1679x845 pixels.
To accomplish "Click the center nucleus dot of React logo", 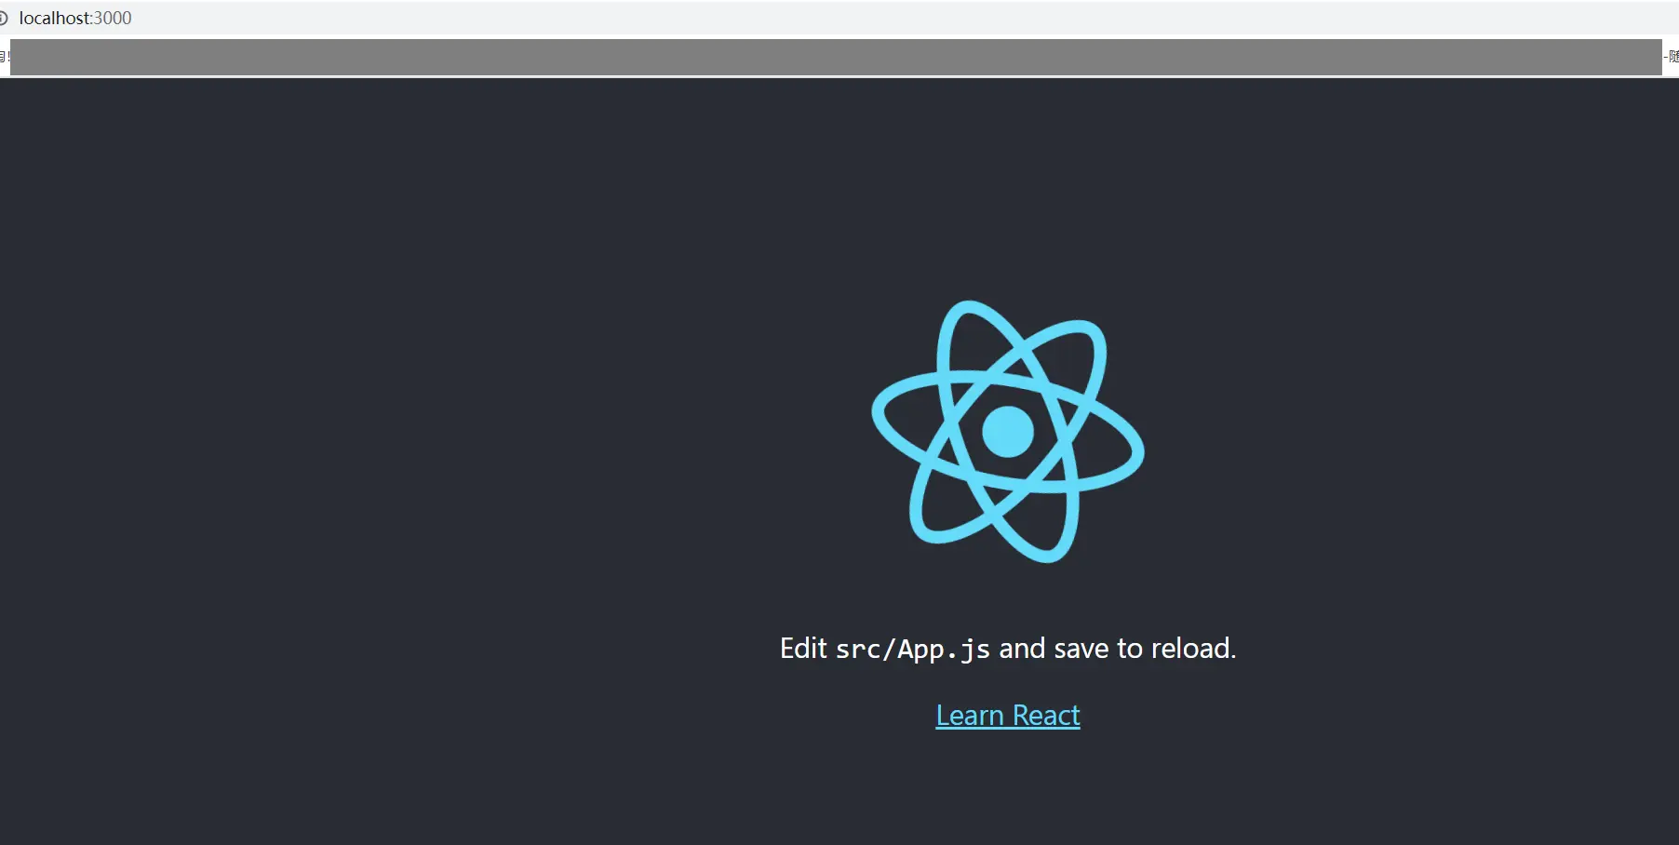I will 1008,432.
